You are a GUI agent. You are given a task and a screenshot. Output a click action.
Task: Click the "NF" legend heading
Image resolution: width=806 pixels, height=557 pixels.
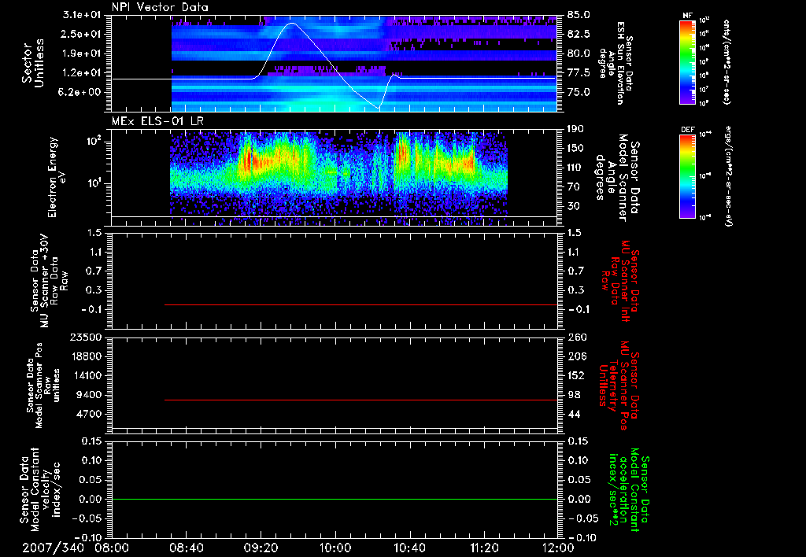pyautogui.click(x=687, y=16)
